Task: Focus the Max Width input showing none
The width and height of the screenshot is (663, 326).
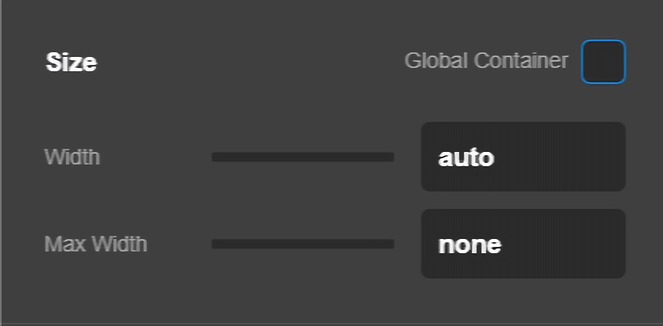Action: 523,244
